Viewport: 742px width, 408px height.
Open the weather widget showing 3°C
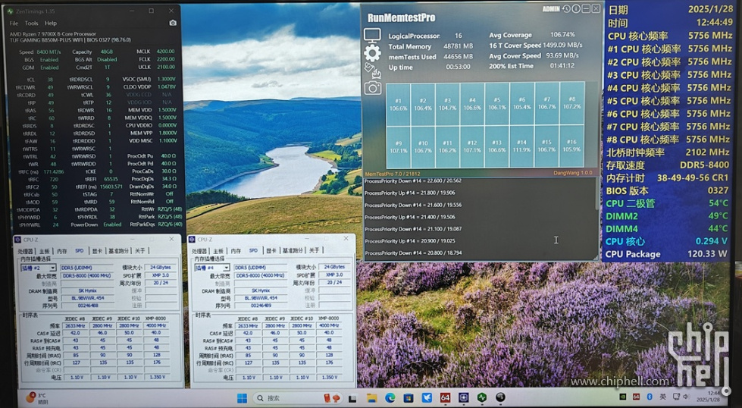tap(36, 398)
